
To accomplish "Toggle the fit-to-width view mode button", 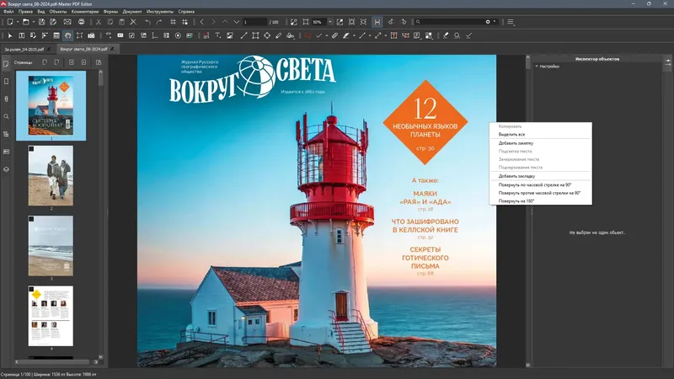I will click(x=377, y=21).
